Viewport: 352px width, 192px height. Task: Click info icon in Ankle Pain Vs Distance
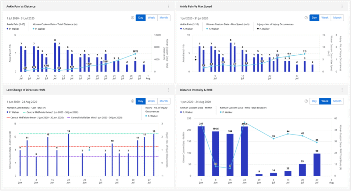pyautogui.click(x=132, y=18)
